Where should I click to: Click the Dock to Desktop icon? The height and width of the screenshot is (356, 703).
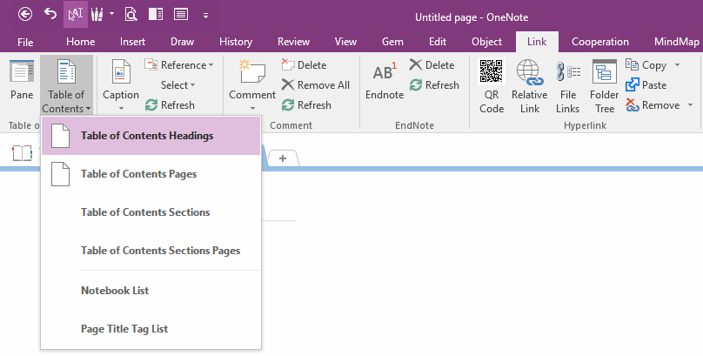tap(156, 14)
